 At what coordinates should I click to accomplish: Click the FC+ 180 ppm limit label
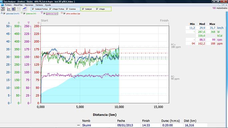(176, 46)
